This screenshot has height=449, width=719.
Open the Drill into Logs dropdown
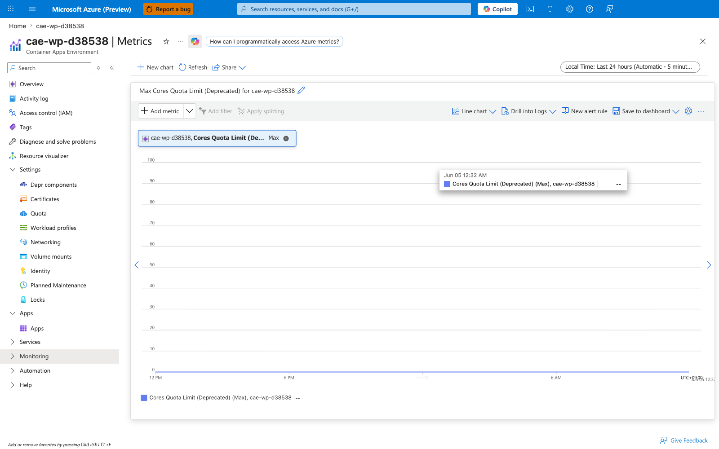pos(528,111)
